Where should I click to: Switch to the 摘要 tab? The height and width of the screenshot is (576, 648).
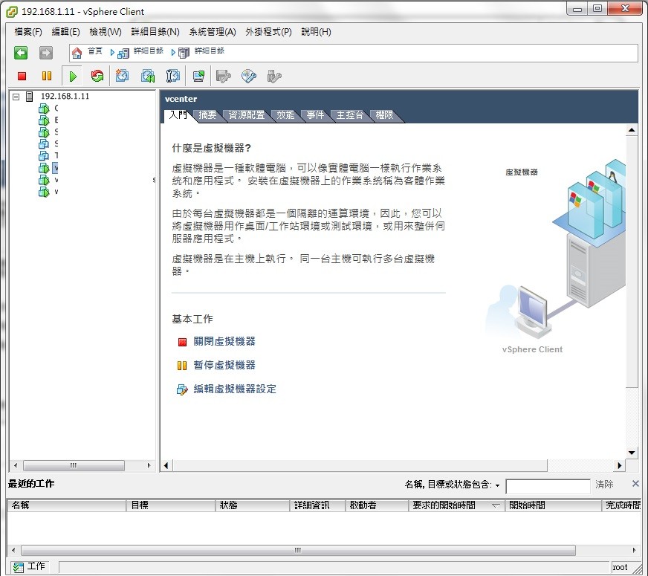[x=207, y=115]
